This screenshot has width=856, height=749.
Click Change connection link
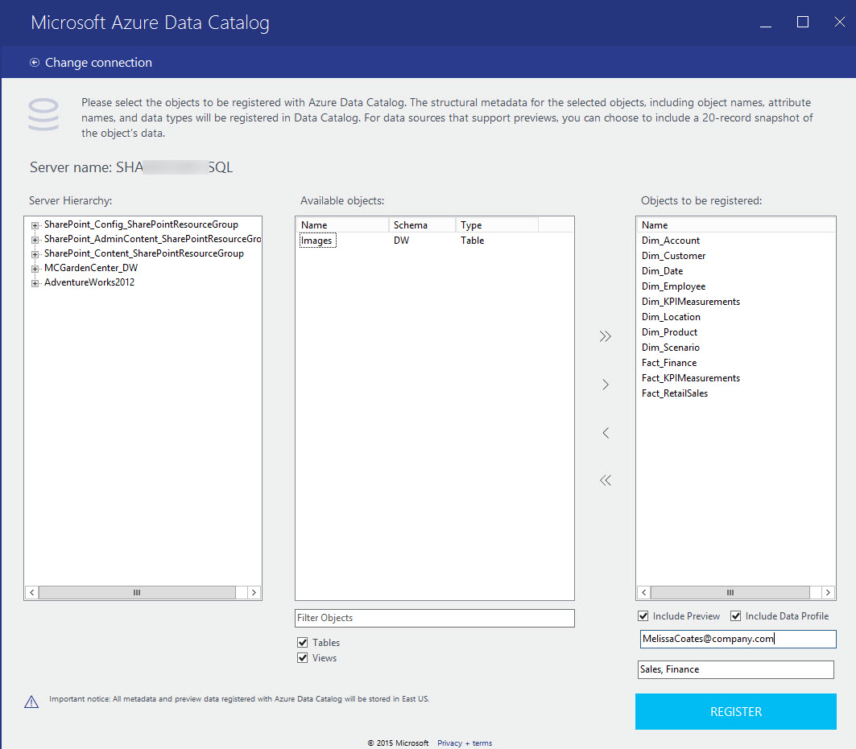point(98,63)
